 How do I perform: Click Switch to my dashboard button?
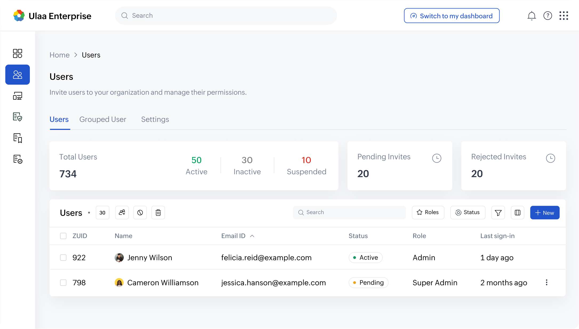452,16
